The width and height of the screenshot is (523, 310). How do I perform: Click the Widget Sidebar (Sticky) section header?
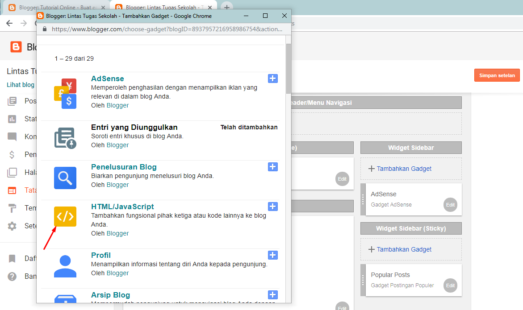411,228
